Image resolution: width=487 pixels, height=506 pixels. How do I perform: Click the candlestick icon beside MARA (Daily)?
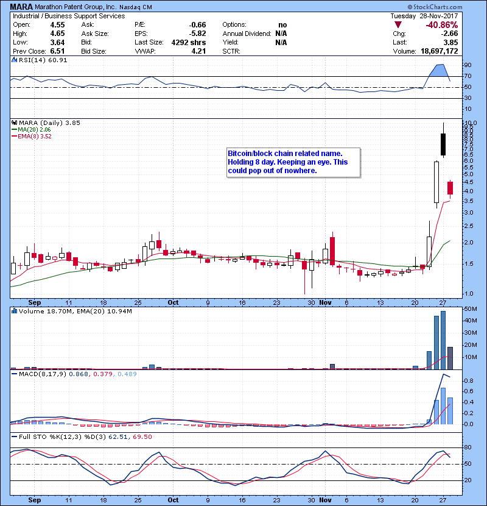click(14, 123)
